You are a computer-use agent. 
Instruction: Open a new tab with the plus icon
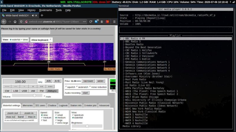point(42,15)
